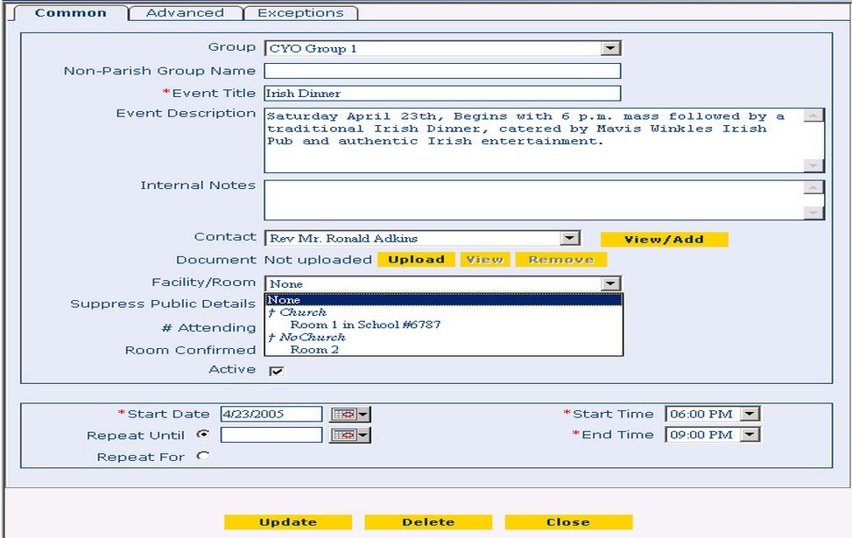The height and width of the screenshot is (538, 852).
Task: Select the Repeat For radio button
Action: coord(205,456)
